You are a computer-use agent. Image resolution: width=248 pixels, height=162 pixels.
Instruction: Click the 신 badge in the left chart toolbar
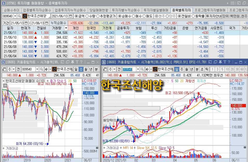pos(54,69)
